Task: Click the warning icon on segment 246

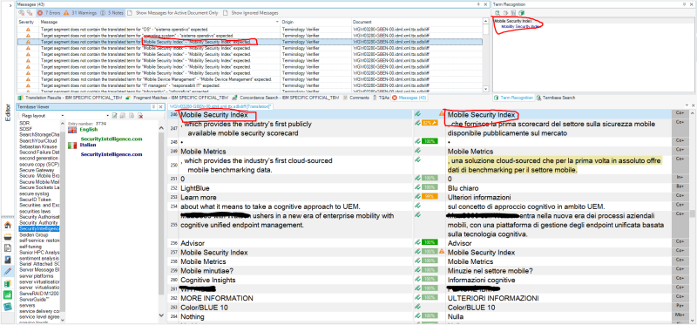Action: 442,114
